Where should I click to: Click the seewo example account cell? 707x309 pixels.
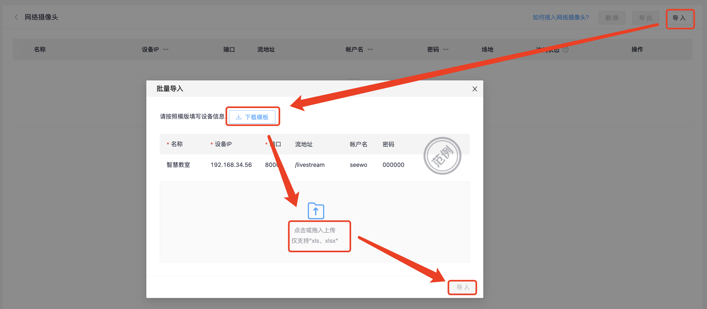coord(358,165)
